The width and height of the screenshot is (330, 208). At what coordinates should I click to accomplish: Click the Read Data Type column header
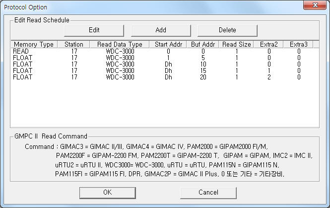pos(120,44)
